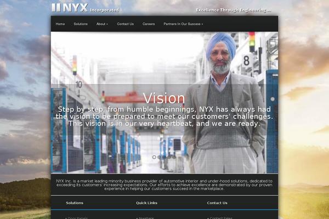Expand Partners In Our Success dropdown
This screenshot has width=329, height=219.
(183, 24)
